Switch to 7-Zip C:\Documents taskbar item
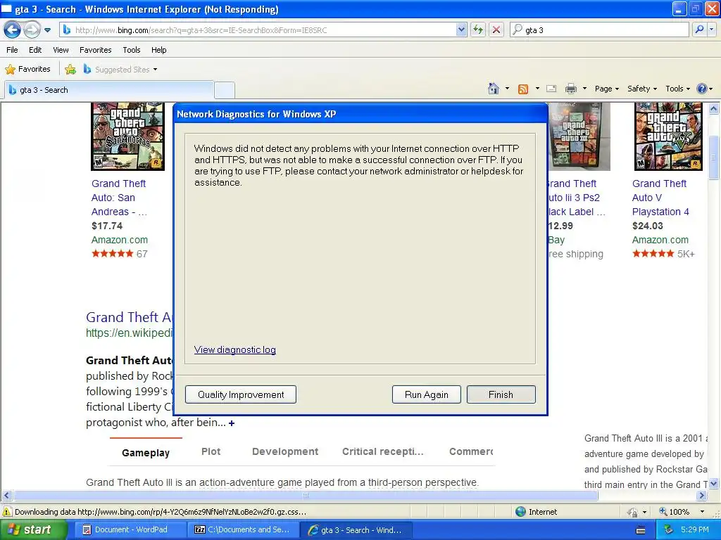The image size is (721, 540). [x=243, y=529]
